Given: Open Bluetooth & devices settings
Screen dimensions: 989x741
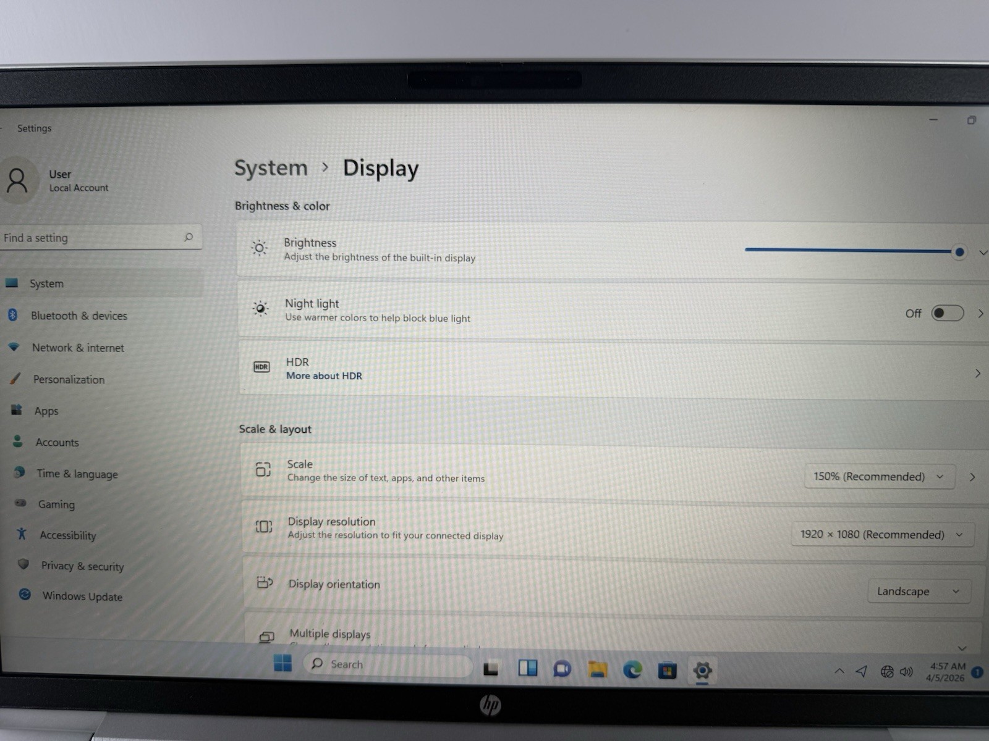Looking at the screenshot, I should click(79, 316).
